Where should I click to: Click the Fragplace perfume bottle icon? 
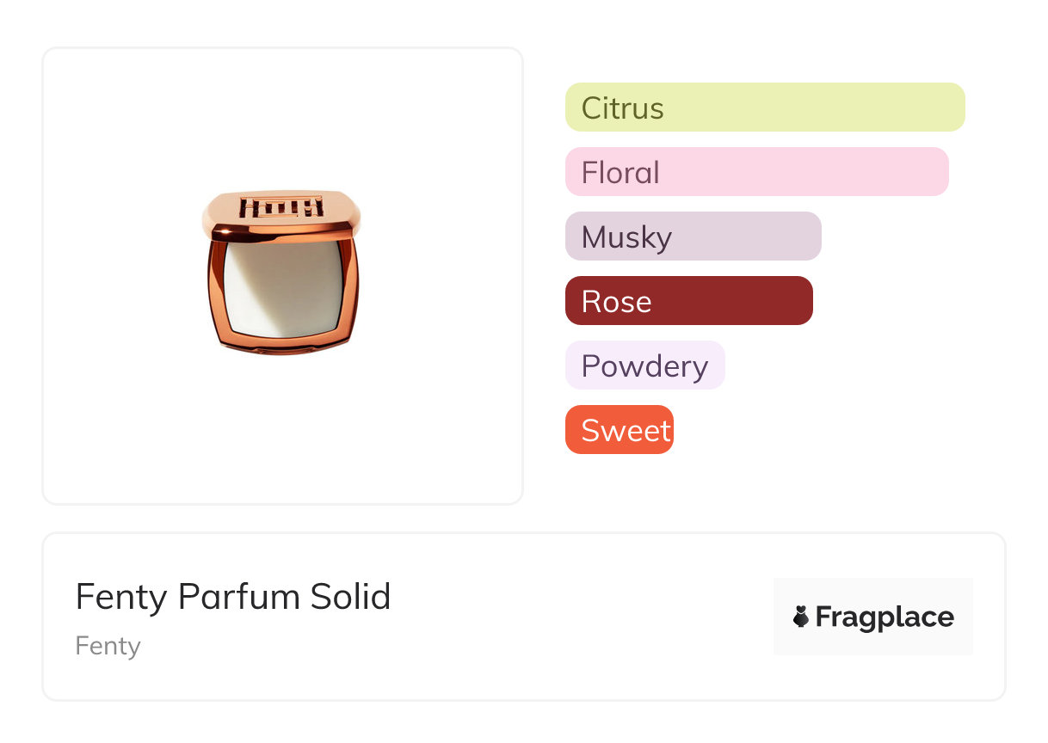[x=801, y=617]
